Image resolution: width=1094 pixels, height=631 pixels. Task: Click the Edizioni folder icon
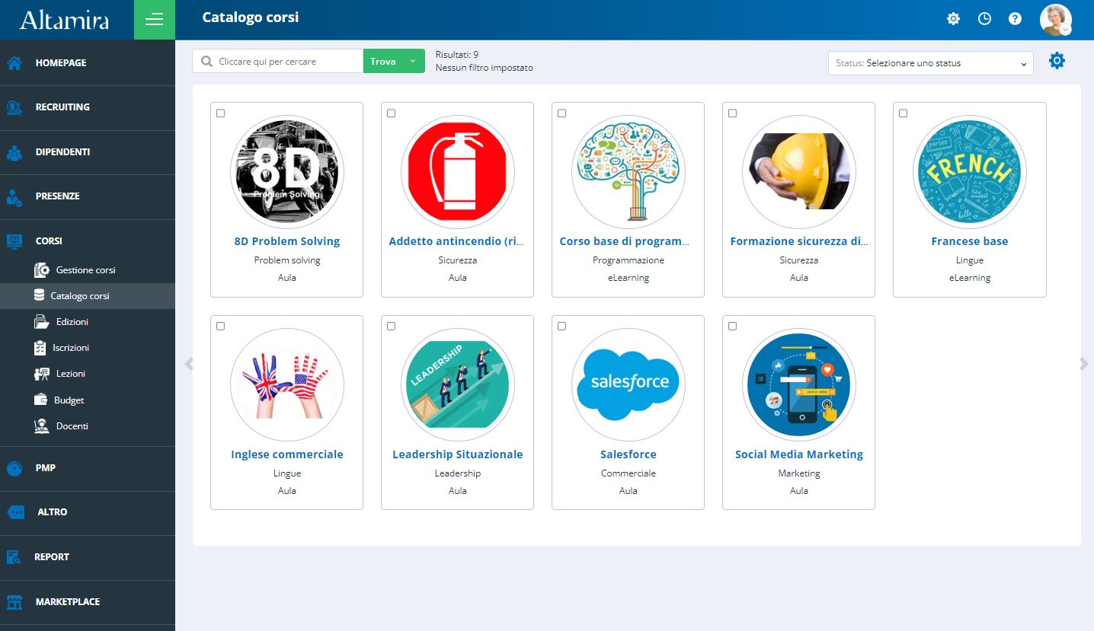click(x=42, y=322)
